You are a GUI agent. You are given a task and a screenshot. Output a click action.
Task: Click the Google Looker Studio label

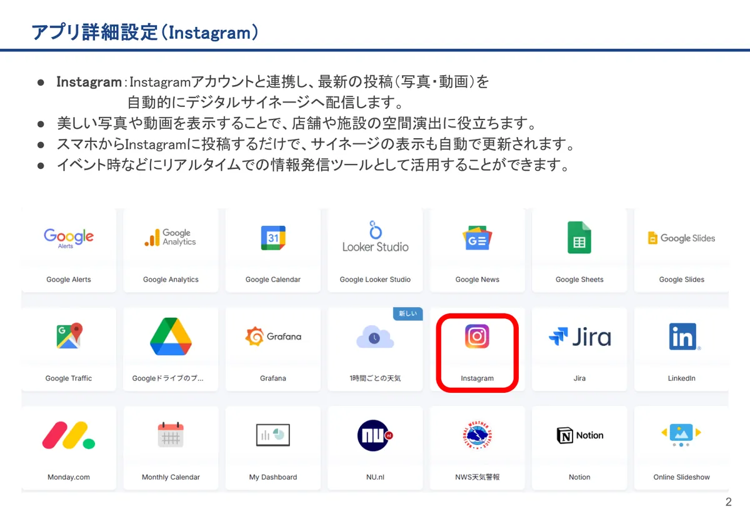tap(375, 280)
